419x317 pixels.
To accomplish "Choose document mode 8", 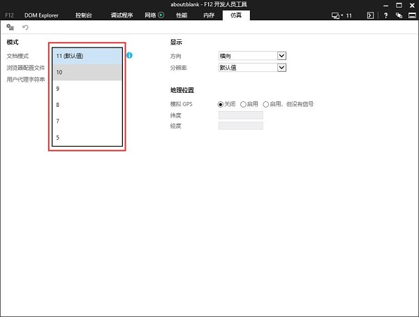I will coord(87,105).
